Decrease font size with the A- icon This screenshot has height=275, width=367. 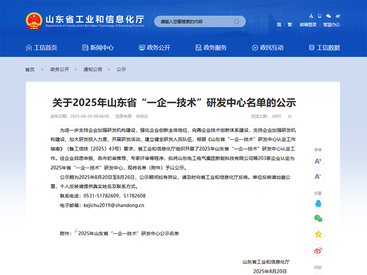(x=318, y=176)
